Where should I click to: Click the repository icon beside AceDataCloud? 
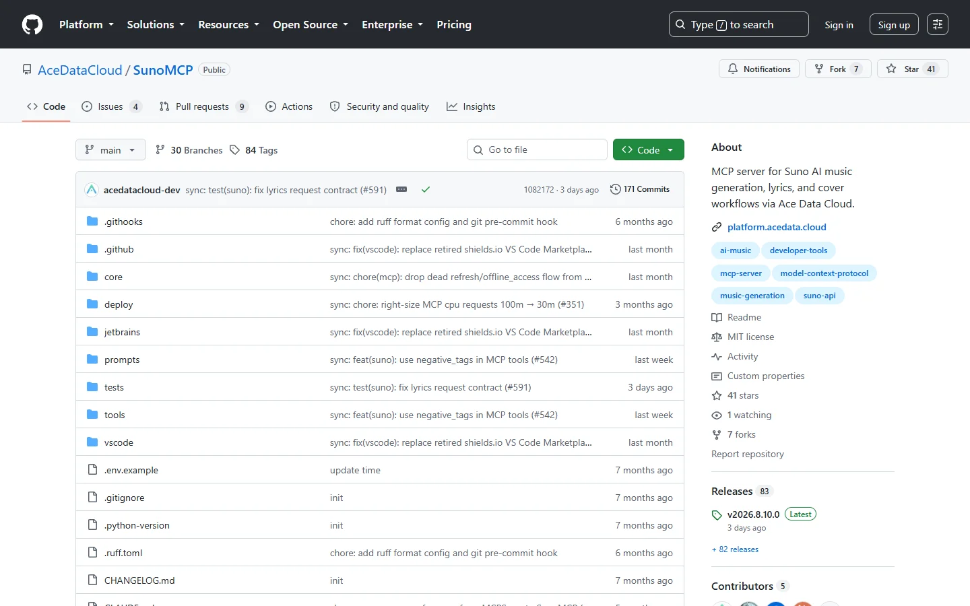pyautogui.click(x=27, y=70)
